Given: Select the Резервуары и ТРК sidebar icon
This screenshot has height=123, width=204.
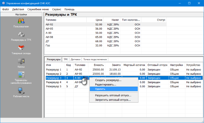Looking at the screenshot, I should tap(21, 34).
